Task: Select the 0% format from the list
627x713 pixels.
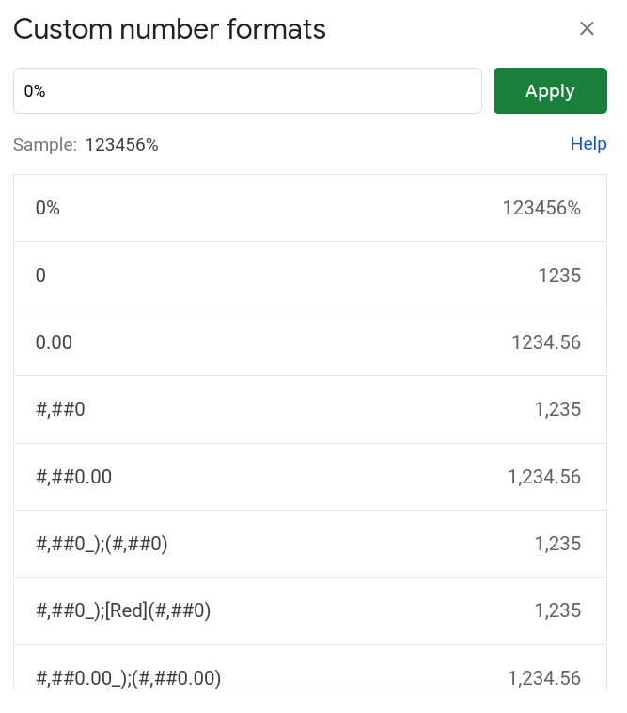Action: pos(48,208)
